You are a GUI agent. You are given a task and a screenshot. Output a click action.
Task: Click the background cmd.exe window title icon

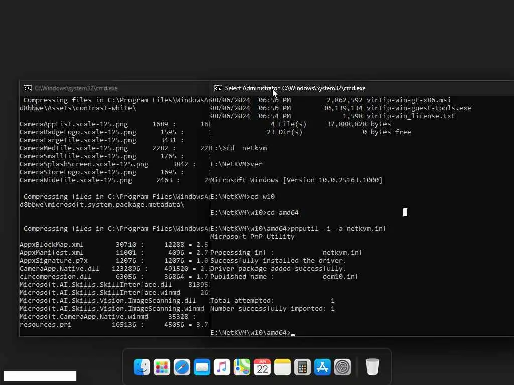28,88
